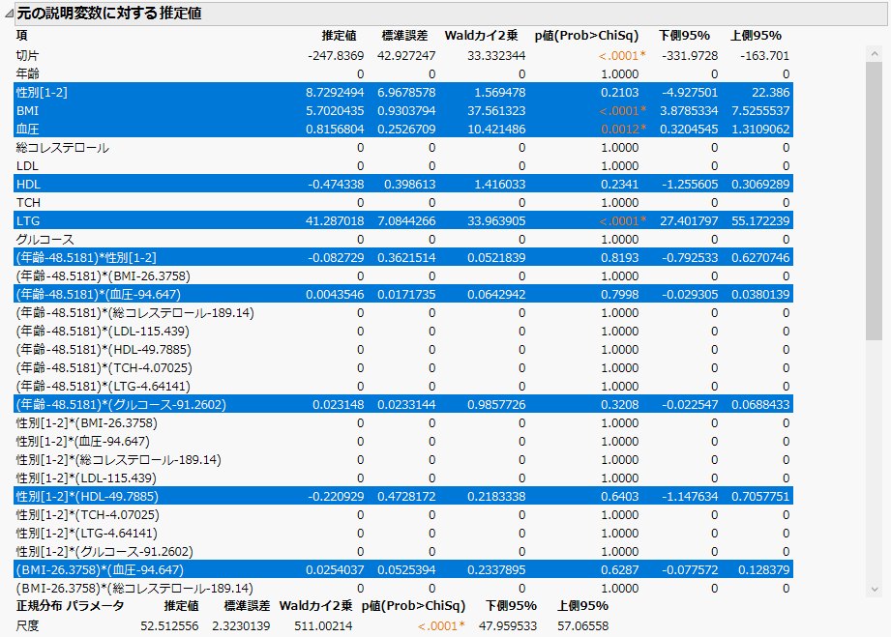Select the 切片 row
The height and width of the screenshot is (637, 891).
(403, 56)
